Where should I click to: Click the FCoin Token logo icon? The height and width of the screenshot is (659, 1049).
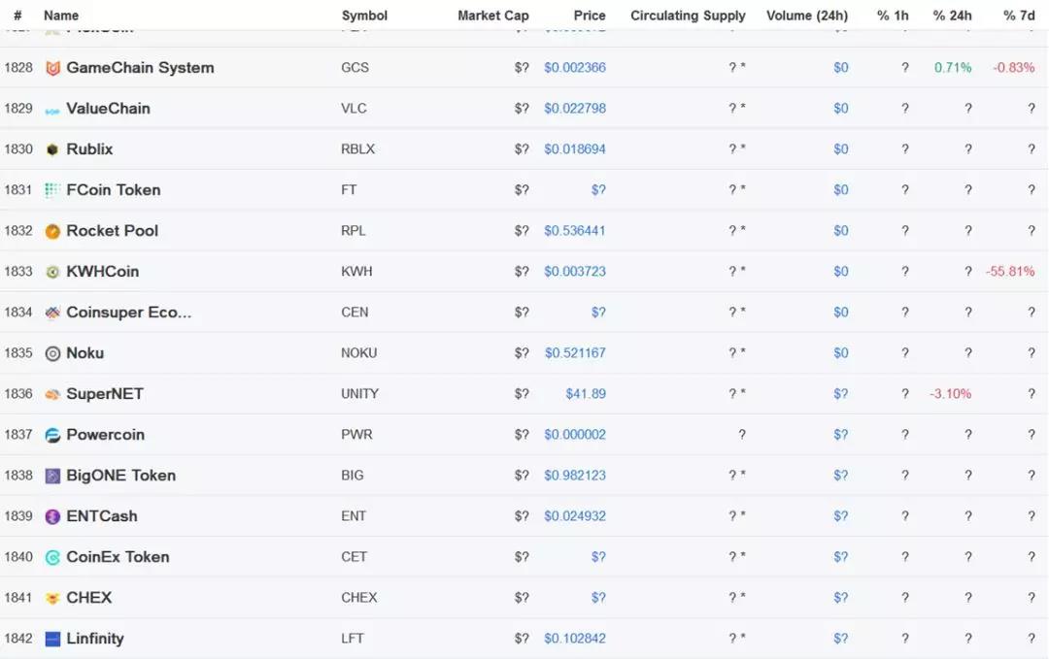pyautogui.click(x=52, y=190)
